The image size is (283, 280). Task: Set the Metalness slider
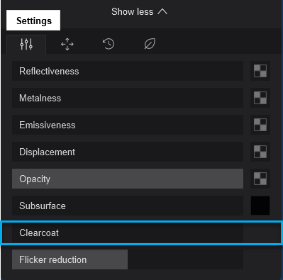[128, 98]
